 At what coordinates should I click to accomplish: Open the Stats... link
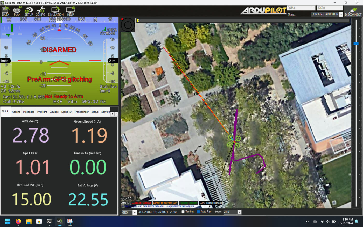[x=292, y=15]
